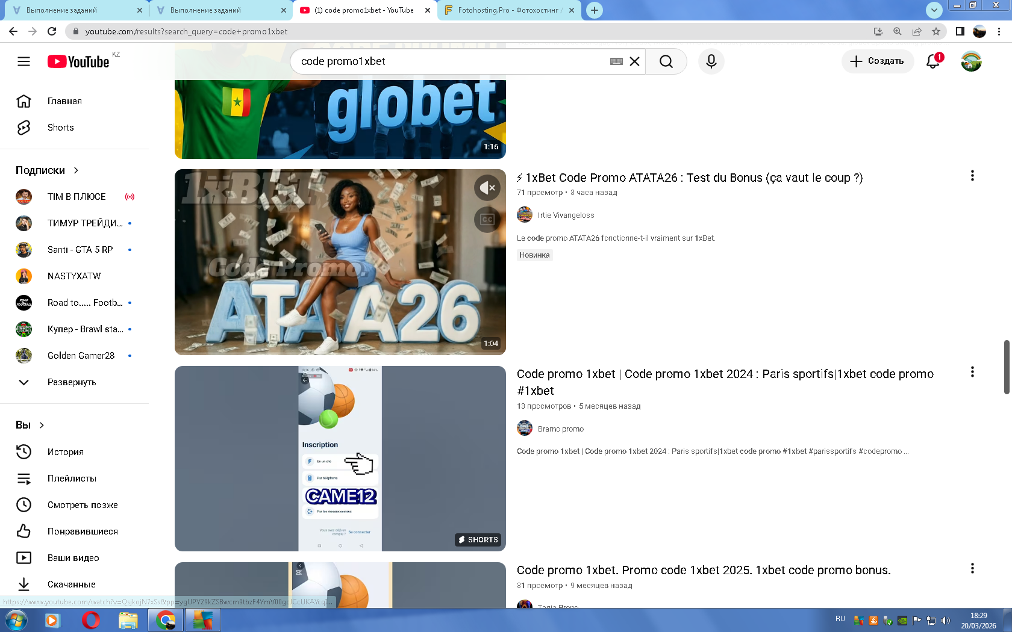Open the tab search dropdown
This screenshot has height=632, width=1012.
(934, 10)
